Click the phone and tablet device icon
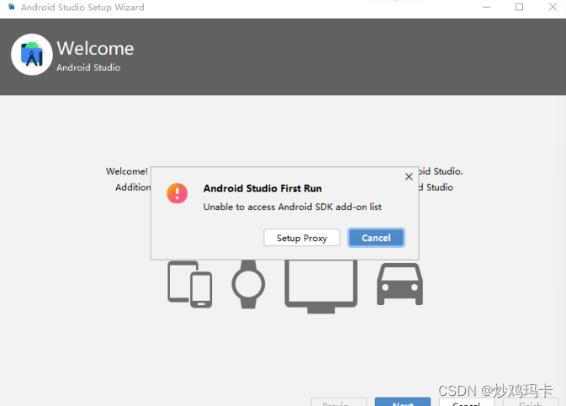The height and width of the screenshot is (406, 566). point(189,284)
